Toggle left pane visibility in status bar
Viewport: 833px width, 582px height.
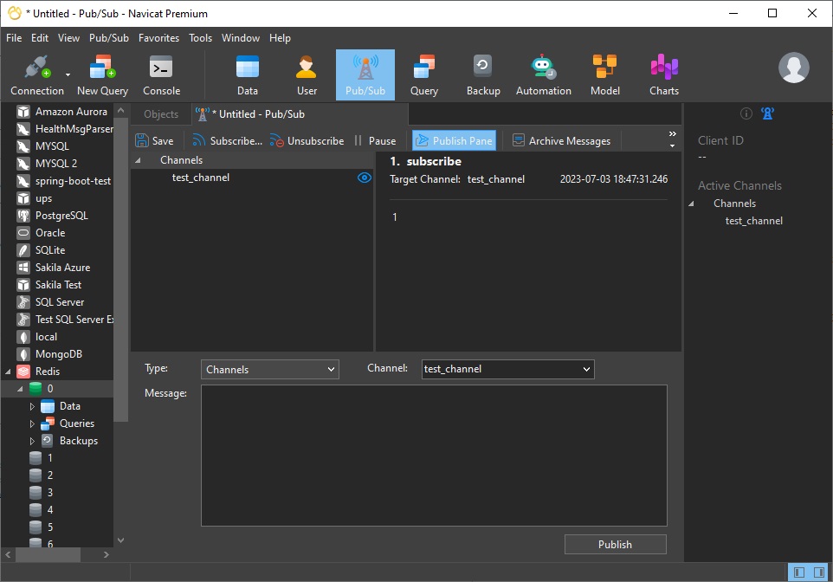tap(798, 572)
